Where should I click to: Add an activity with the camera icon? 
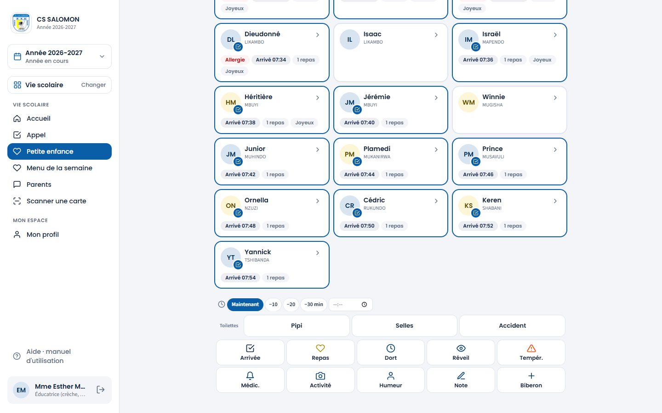coord(320,380)
